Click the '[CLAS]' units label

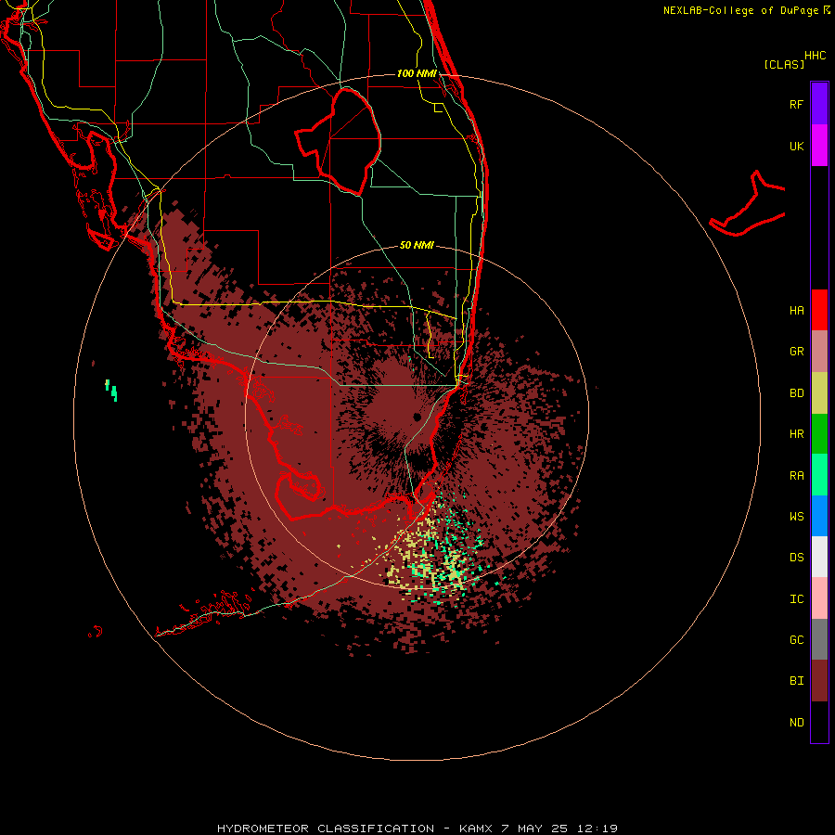784,64
